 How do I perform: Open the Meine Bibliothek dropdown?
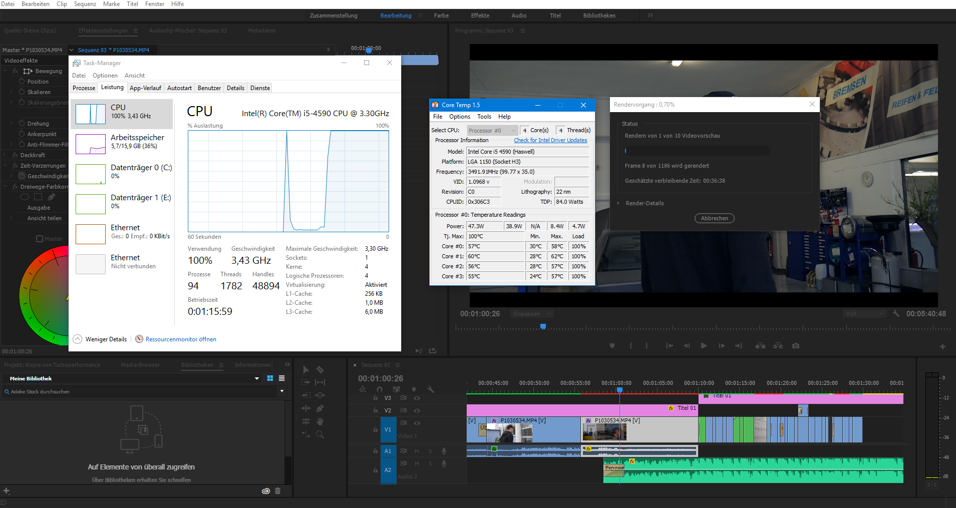(x=257, y=378)
